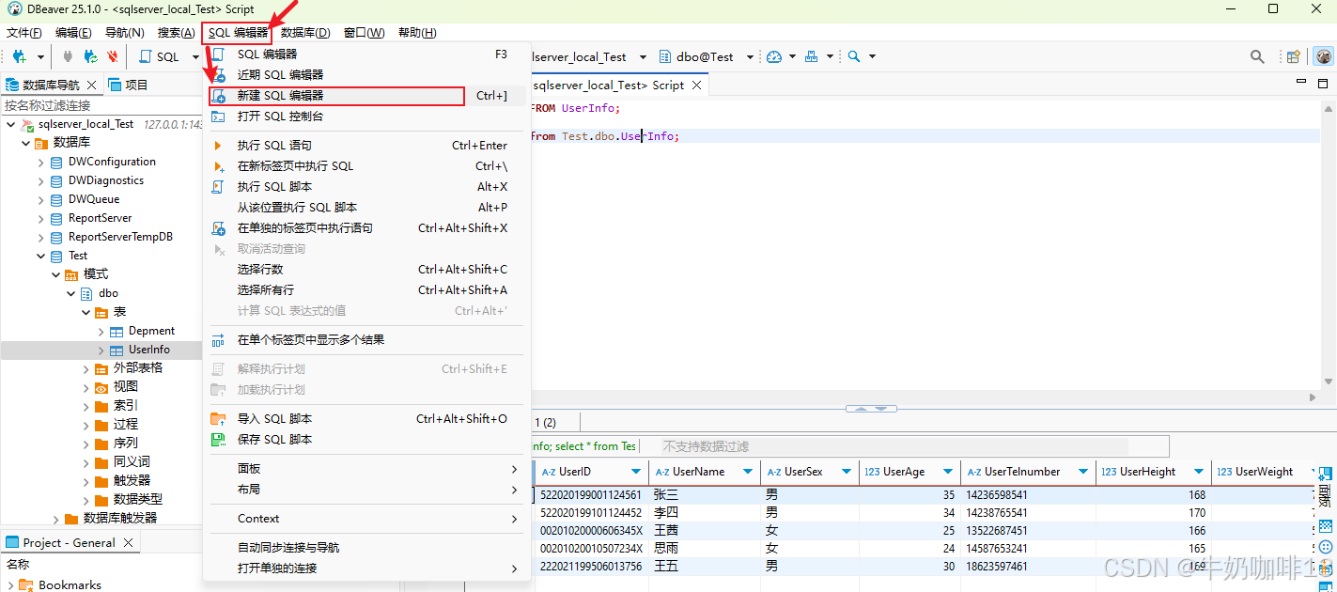Close the sqlserver_local_Test Script editor tab
The height and width of the screenshot is (592, 1337).
(x=697, y=85)
